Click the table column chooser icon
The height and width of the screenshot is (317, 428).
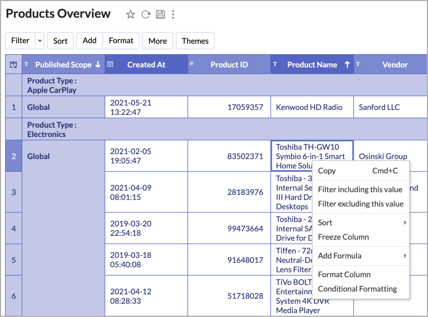[14, 65]
